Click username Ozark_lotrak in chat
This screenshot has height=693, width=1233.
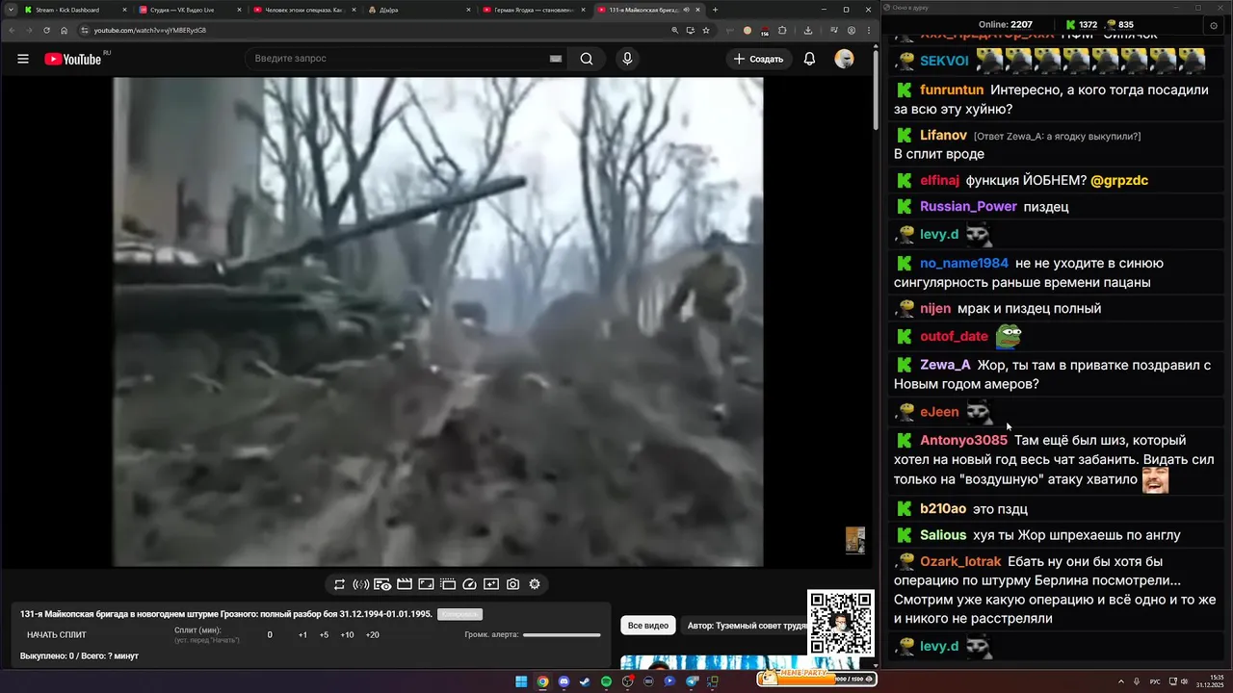coord(960,561)
